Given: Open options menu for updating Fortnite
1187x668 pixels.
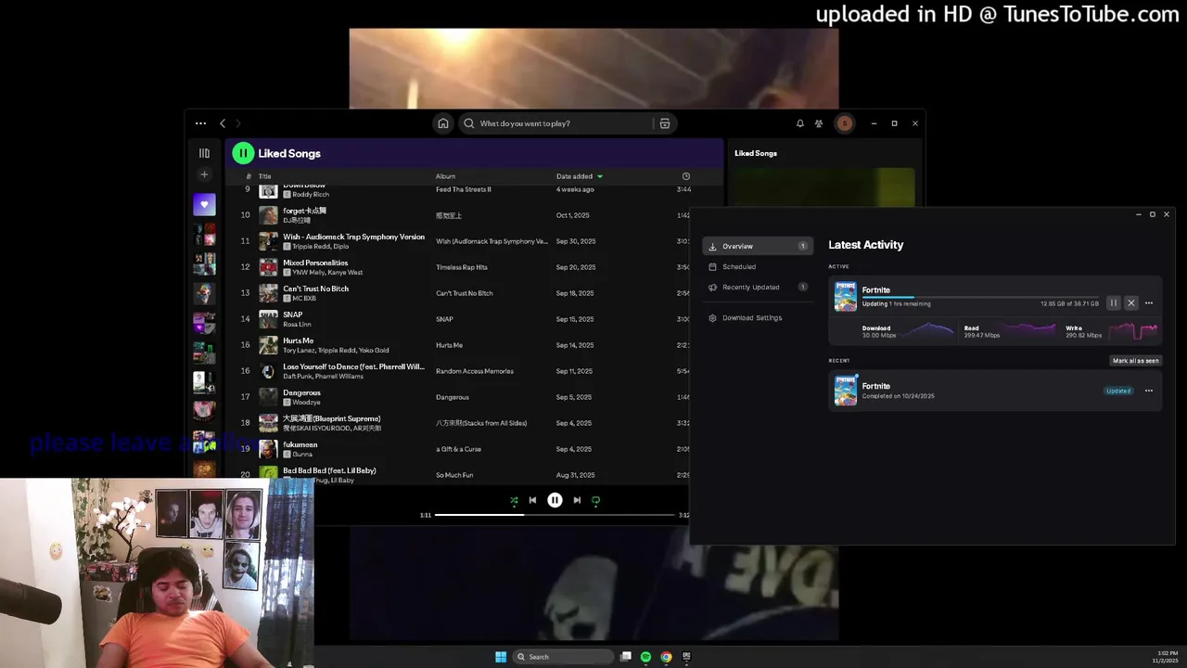Looking at the screenshot, I should coord(1149,303).
